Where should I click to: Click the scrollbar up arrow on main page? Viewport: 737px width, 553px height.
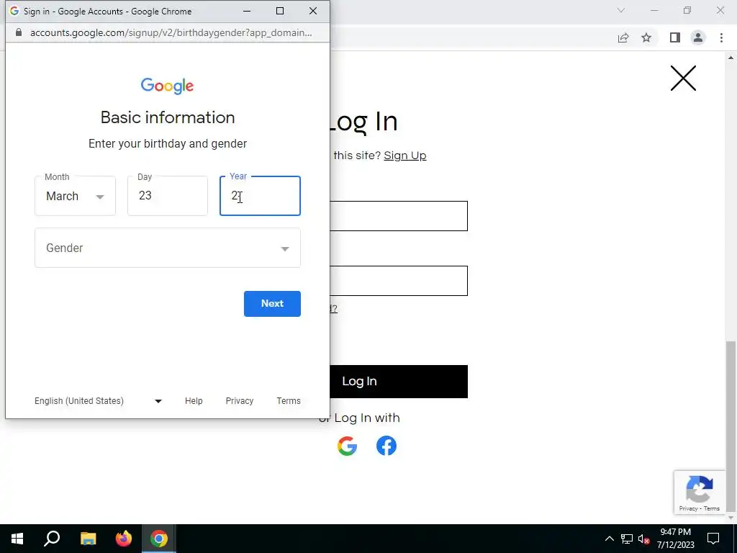click(x=731, y=58)
